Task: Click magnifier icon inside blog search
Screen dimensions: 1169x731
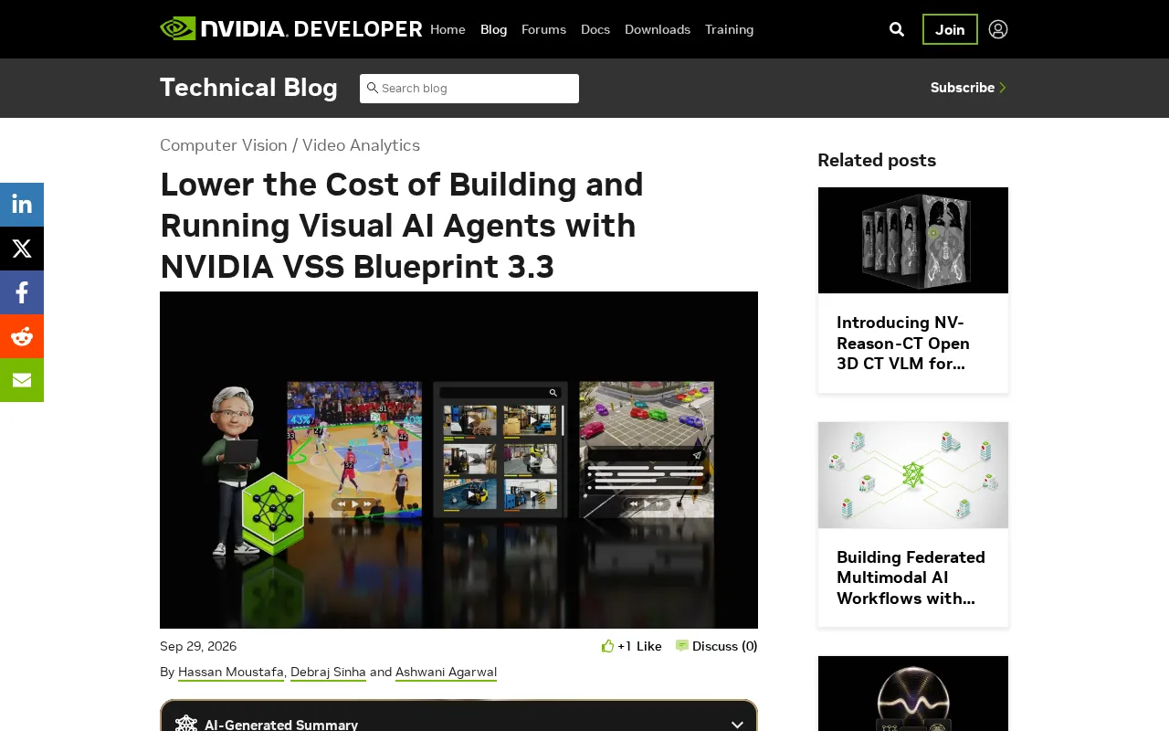Action: pyautogui.click(x=373, y=88)
